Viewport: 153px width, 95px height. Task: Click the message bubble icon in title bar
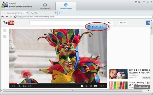[x=136, y=2]
